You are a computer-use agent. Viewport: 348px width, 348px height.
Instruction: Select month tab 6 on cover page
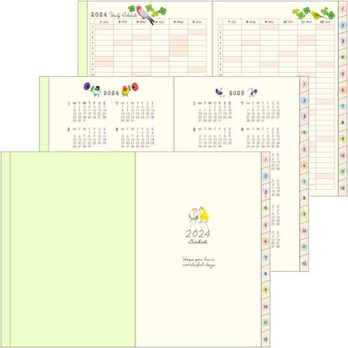pyautogui.click(x=265, y=241)
